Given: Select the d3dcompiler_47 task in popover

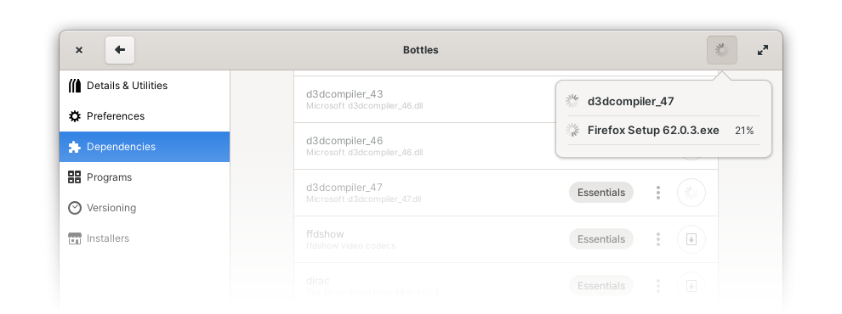Looking at the screenshot, I should (663, 101).
